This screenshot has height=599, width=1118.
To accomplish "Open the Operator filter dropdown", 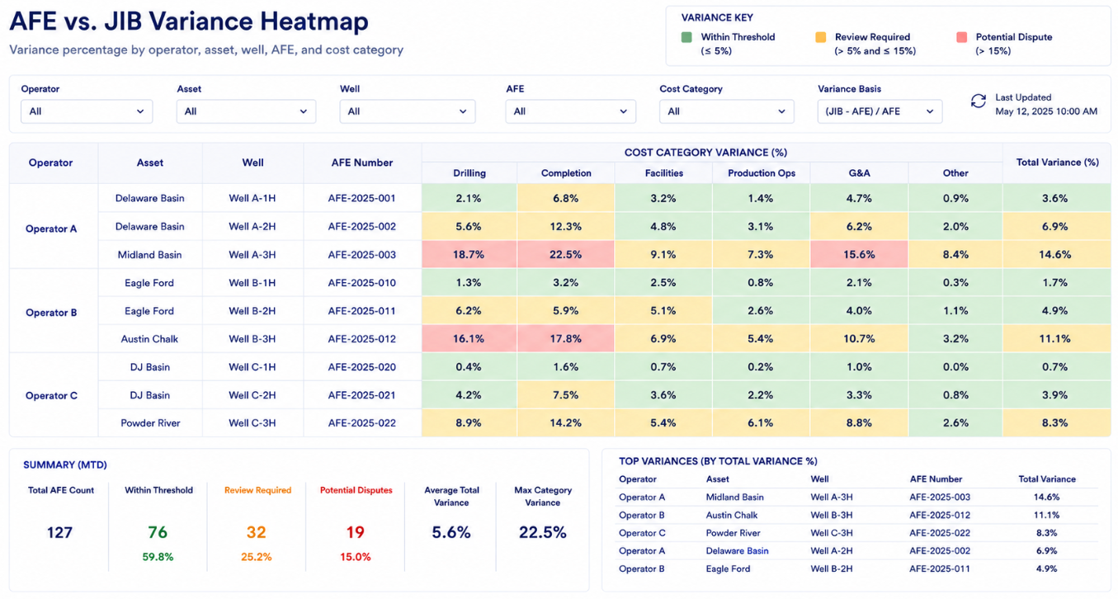I will (87, 111).
